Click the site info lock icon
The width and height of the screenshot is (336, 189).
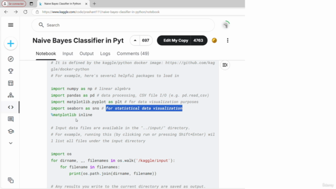pos(37,12)
